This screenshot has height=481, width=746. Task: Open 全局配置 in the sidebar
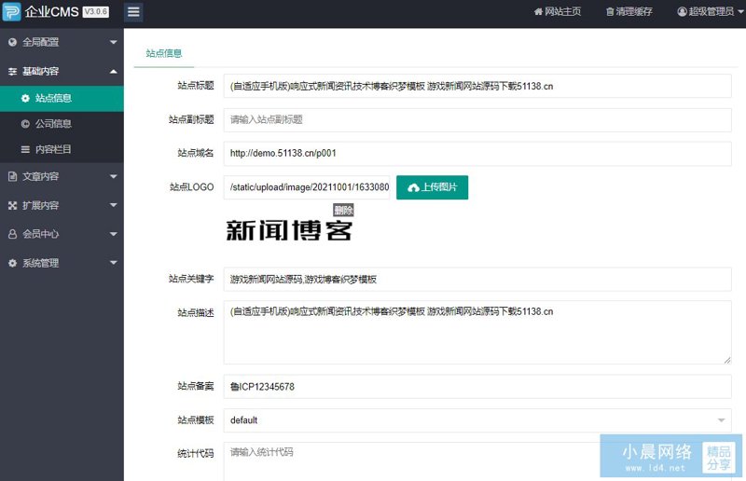(x=62, y=42)
